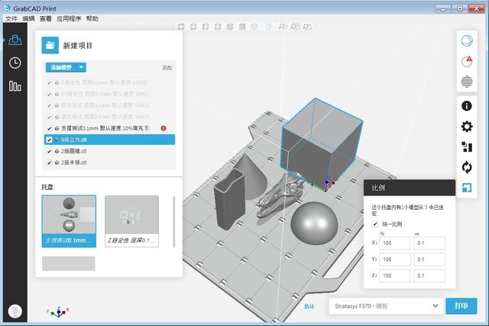Click the middle zoom-to-selection magnifier icon
489x326 pixels.
(296, 27)
